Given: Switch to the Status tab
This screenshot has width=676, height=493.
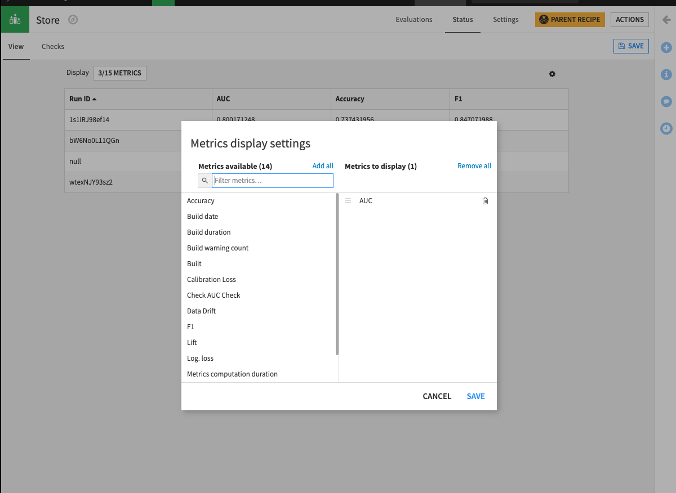Looking at the screenshot, I should [462, 20].
